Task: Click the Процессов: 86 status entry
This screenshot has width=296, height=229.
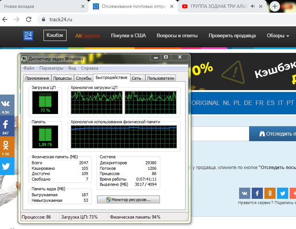Action: [36, 217]
